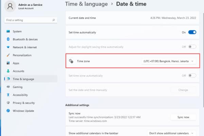The width and height of the screenshot is (204, 136).
Task: Enable Set time zone automatically switch
Action: (x=192, y=75)
